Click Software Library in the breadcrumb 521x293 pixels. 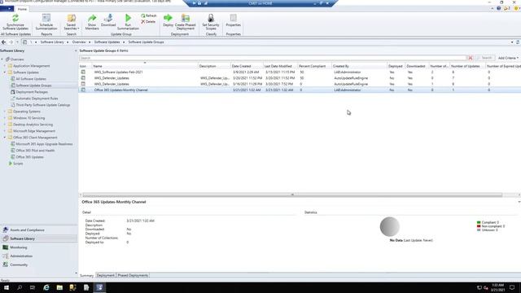[52, 42]
